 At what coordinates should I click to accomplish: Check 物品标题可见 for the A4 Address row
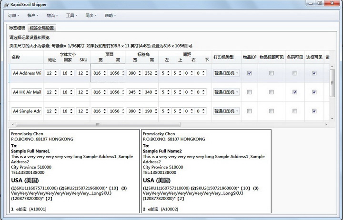pos(272,73)
